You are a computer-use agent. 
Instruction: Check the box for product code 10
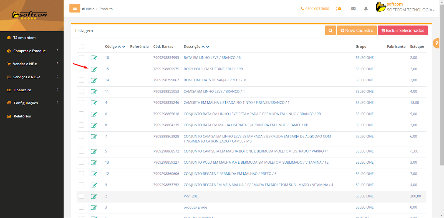point(81,58)
